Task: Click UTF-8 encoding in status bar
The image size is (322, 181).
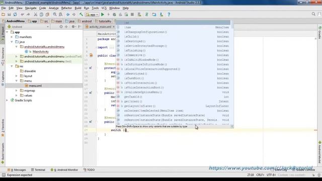Action: point(271,175)
